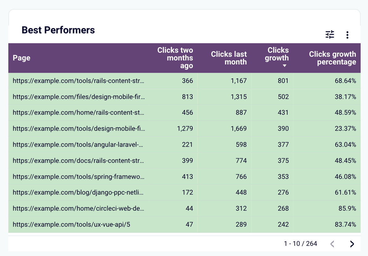The image size is (368, 256).
Task: Open the ux-vue-api/5 page link
Action: coord(70,225)
